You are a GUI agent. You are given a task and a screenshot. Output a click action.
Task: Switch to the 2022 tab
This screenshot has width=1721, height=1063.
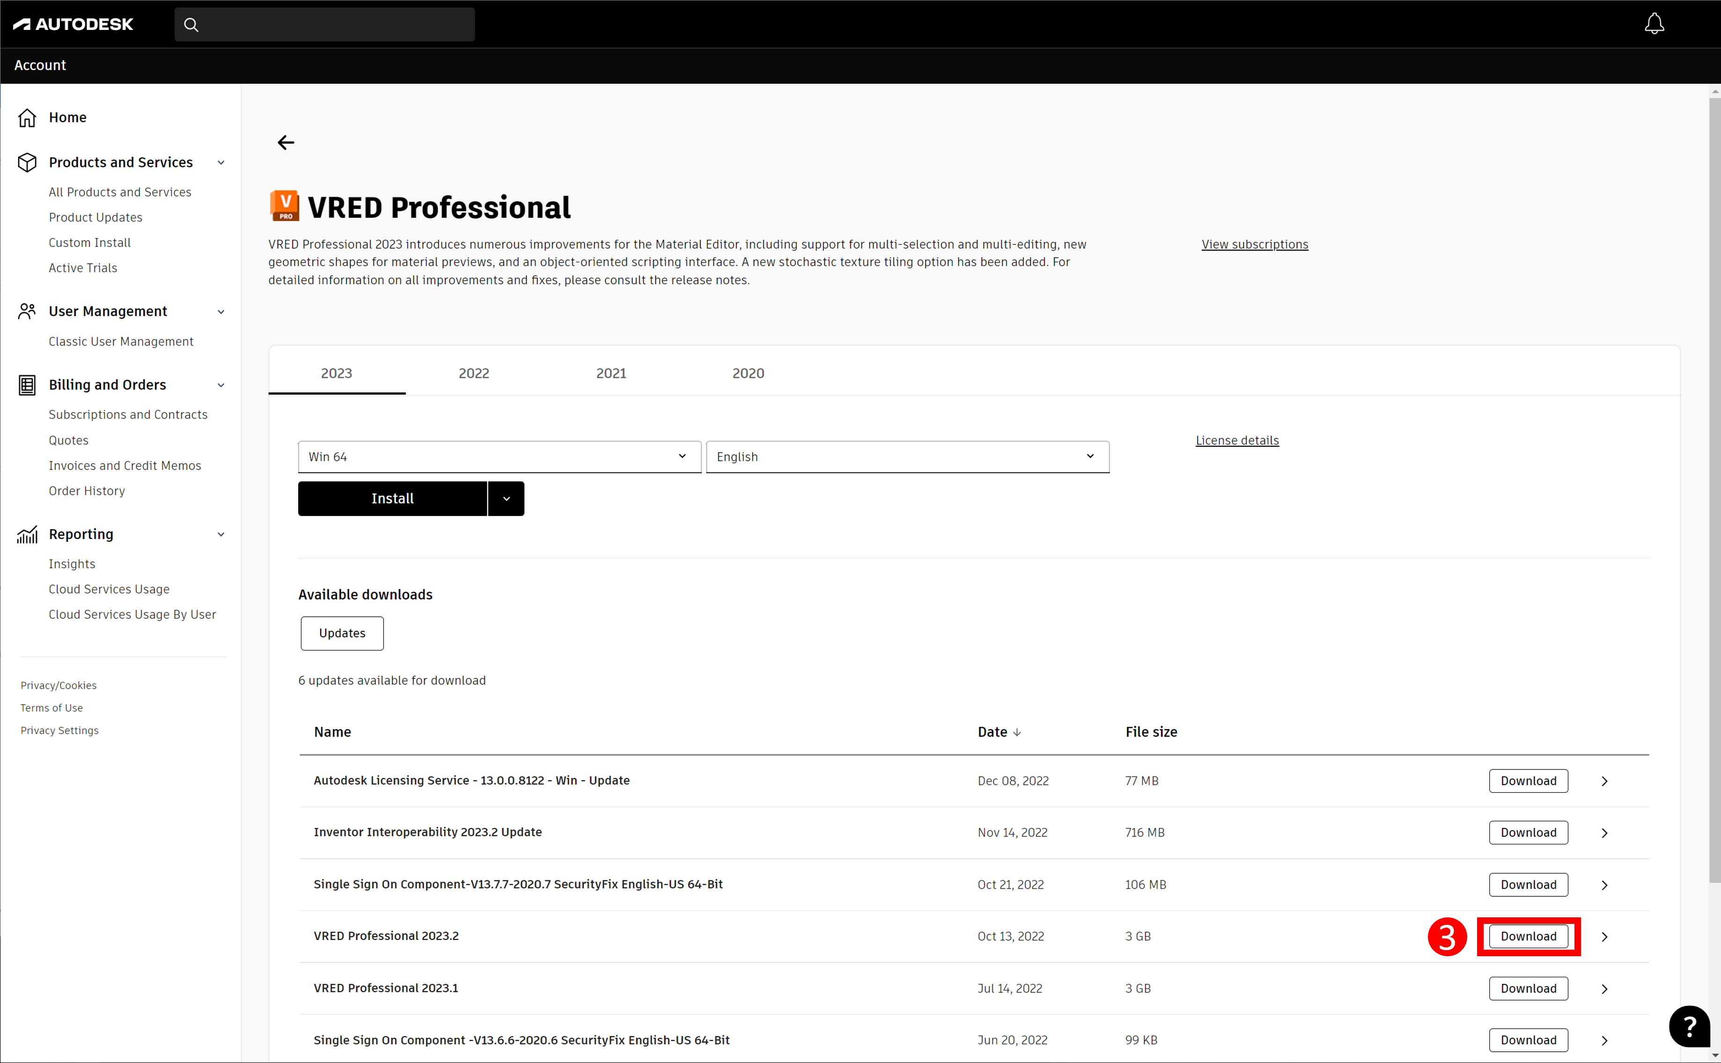coord(474,373)
